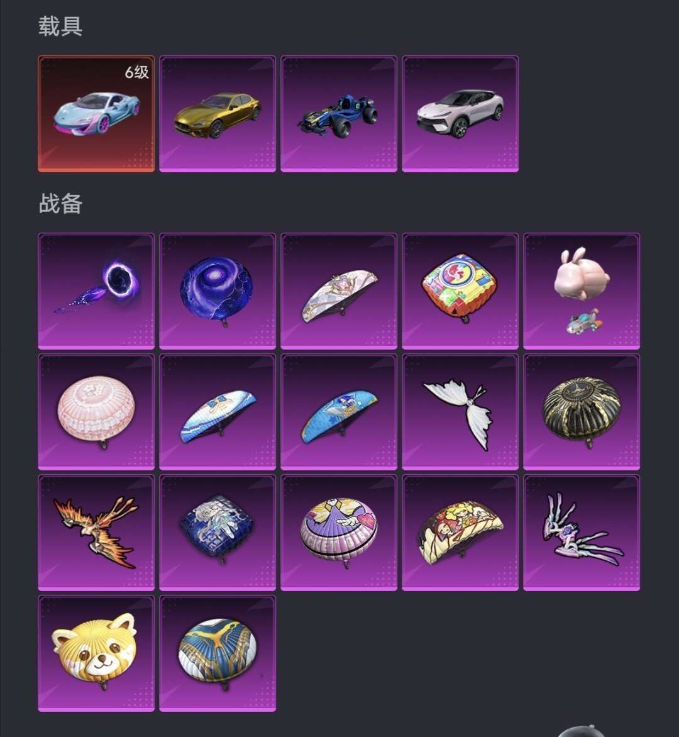Viewport: 679px width, 737px height.
Task: Choose the white and pink fan-shaped glider
Action: 338,291
